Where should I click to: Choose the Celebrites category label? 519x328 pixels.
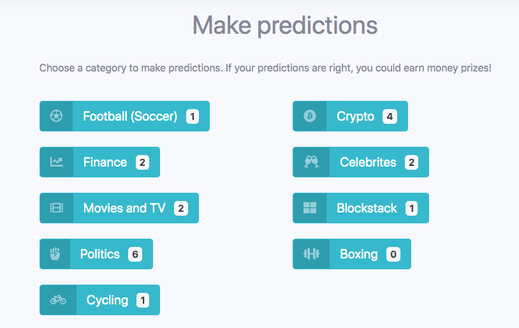click(368, 162)
